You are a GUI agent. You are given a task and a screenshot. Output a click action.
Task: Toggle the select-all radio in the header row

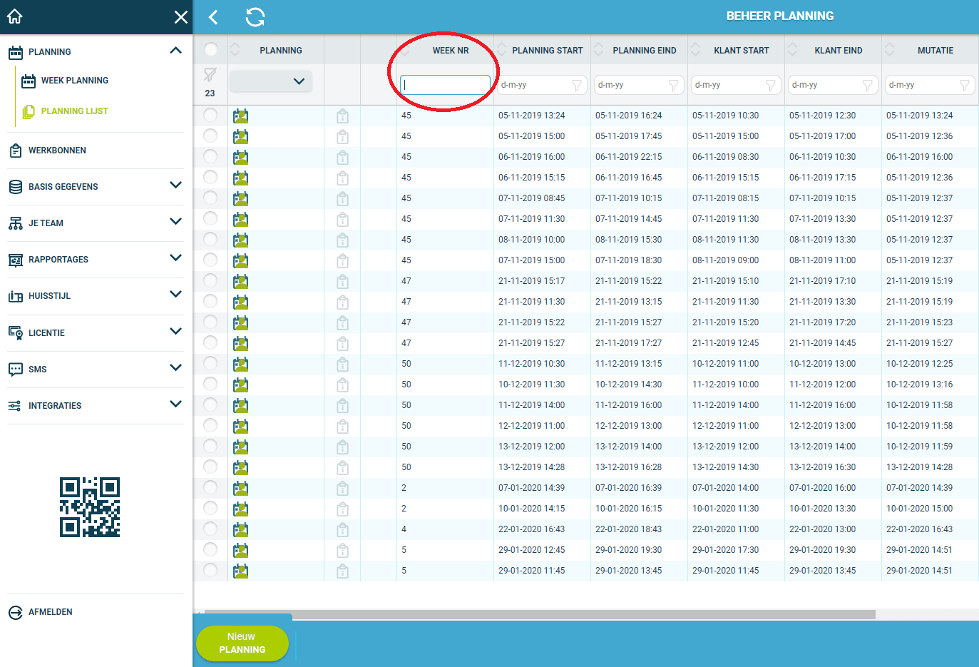tap(210, 49)
